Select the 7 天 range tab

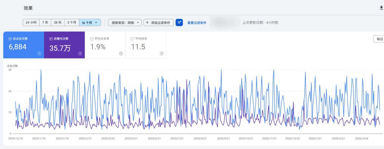click(x=45, y=22)
